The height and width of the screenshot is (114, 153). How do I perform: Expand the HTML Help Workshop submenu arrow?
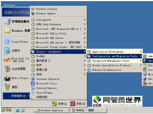[85, 24]
